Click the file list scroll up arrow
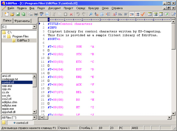The height and width of the screenshot is (131, 177). pos(34,76)
